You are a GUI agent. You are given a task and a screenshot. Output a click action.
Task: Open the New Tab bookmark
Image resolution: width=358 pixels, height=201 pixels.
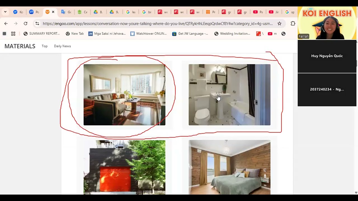(75, 34)
